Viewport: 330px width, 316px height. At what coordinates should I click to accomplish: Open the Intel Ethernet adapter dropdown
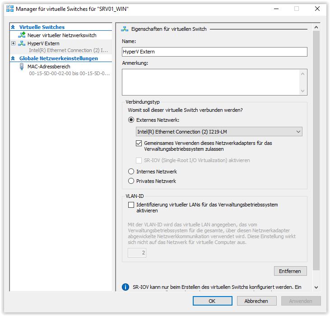(x=219, y=132)
